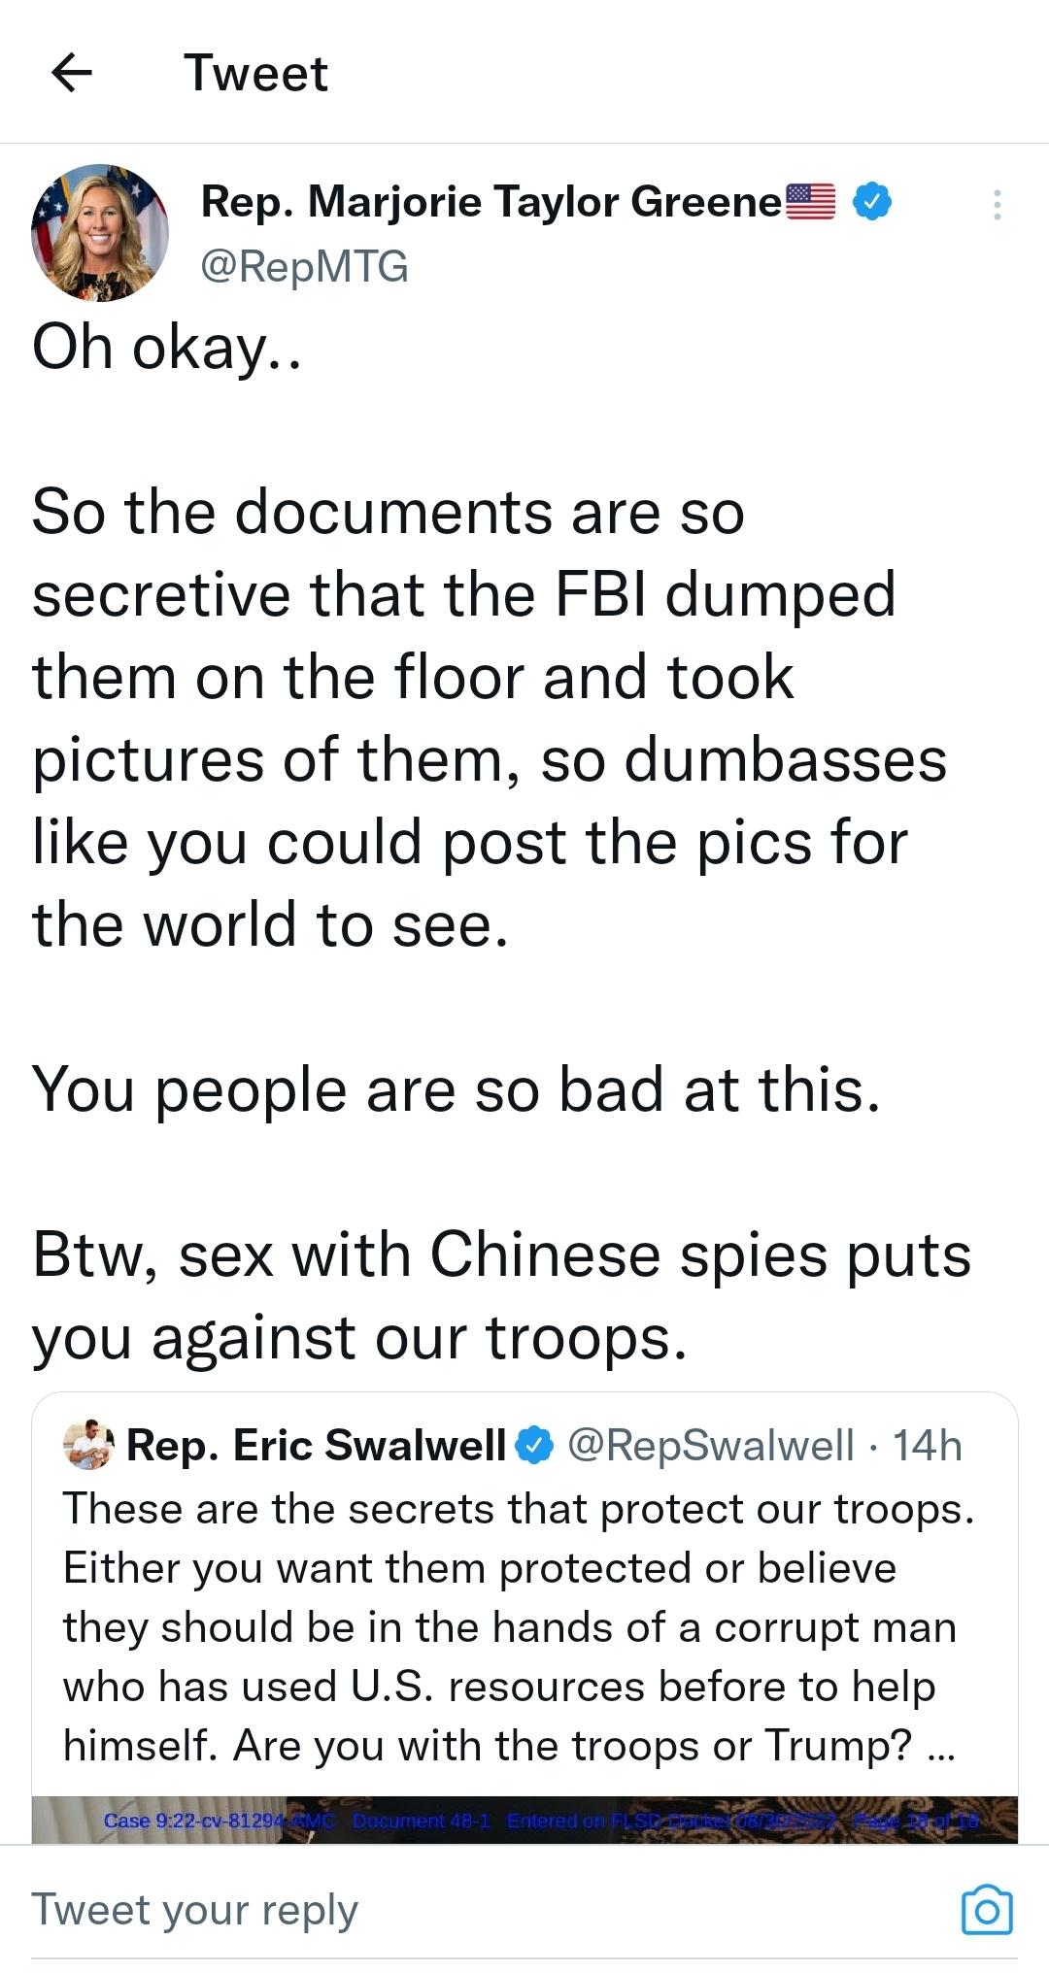This screenshot has width=1049, height=1973.
Task: Click Rep. Eric Swalwell's display name
Action: pos(311,1446)
